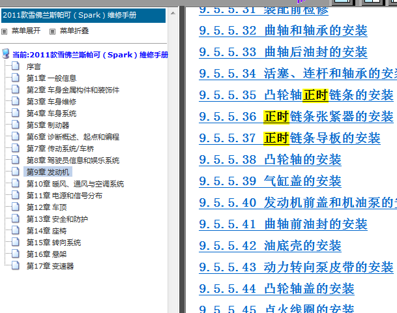The image size is (397, 313).
Task: Click the page icon next to 第1章 一般信息
Action: (16, 78)
